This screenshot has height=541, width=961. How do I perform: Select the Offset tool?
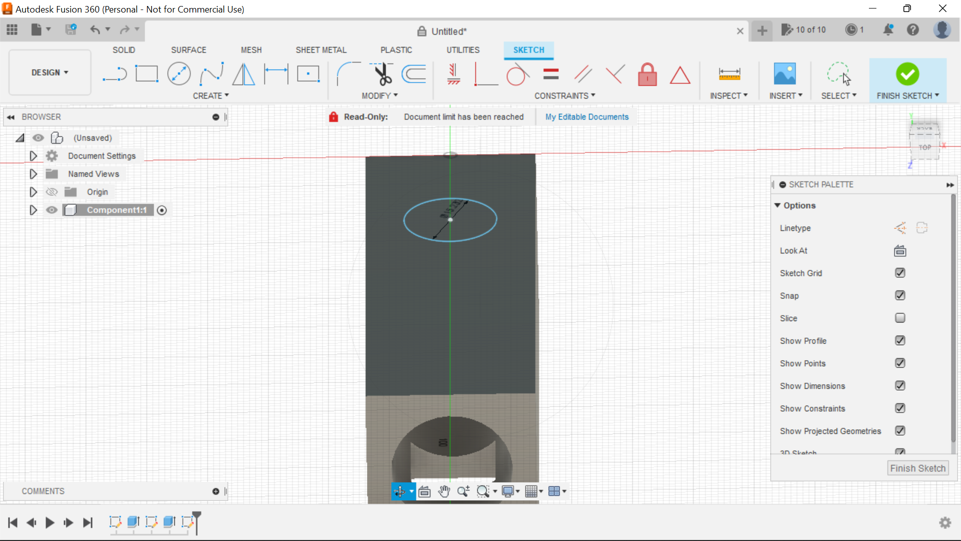[413, 74]
